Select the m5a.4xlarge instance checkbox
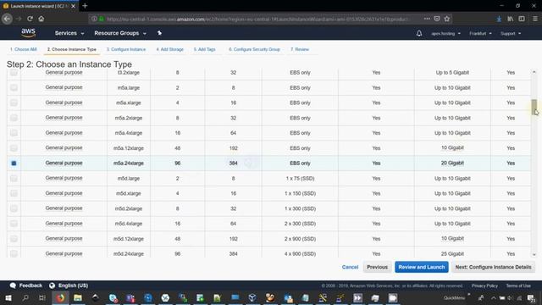The width and height of the screenshot is (542, 305). (14, 133)
